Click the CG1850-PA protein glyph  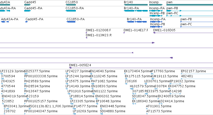(x=71, y=22)
